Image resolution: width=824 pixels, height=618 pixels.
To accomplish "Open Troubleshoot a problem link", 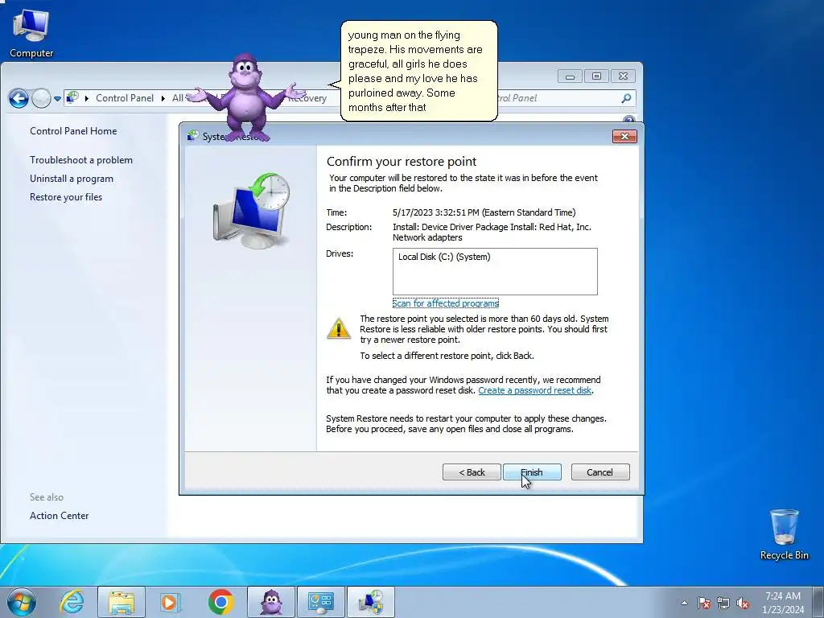I will click(x=81, y=160).
